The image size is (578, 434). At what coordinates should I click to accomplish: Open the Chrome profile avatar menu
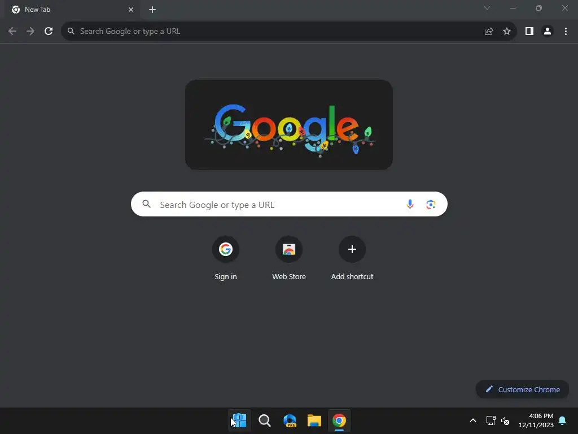click(x=548, y=32)
